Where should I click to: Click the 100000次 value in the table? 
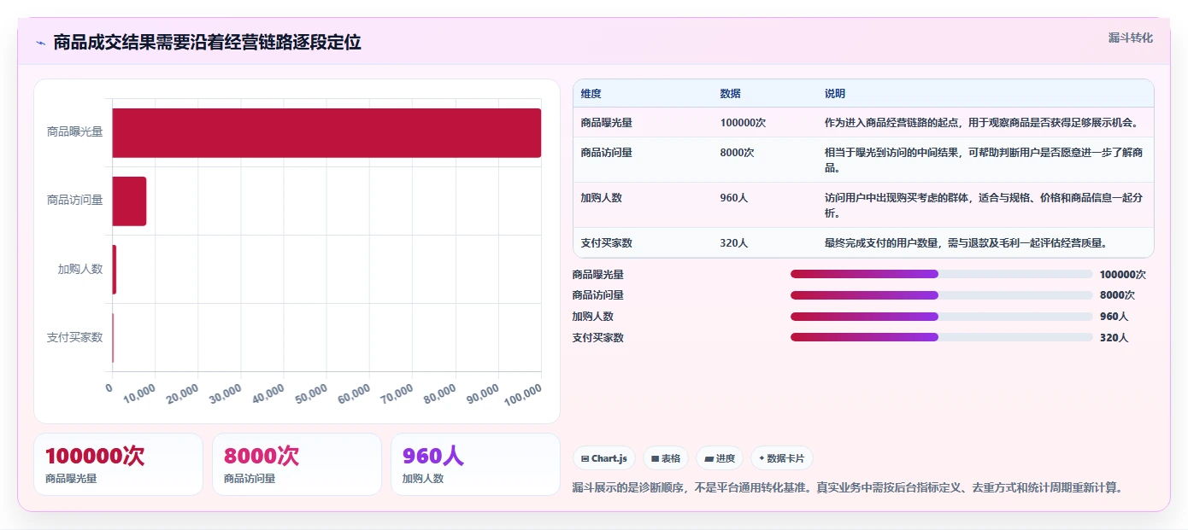(x=743, y=123)
